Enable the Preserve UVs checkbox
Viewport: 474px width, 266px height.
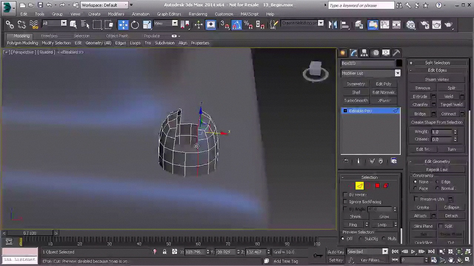pyautogui.click(x=416, y=199)
